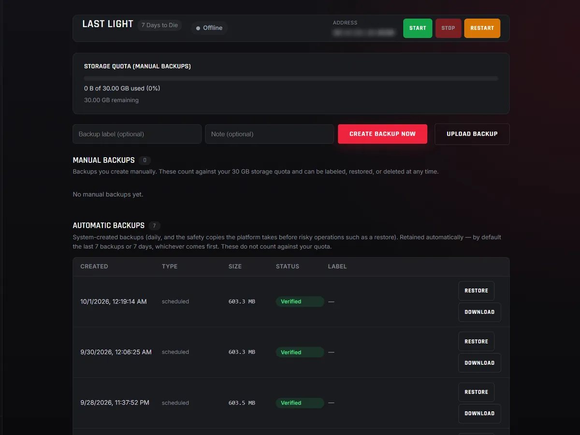Click the CREATED column header
This screenshot has width=580, height=435.
coord(94,266)
